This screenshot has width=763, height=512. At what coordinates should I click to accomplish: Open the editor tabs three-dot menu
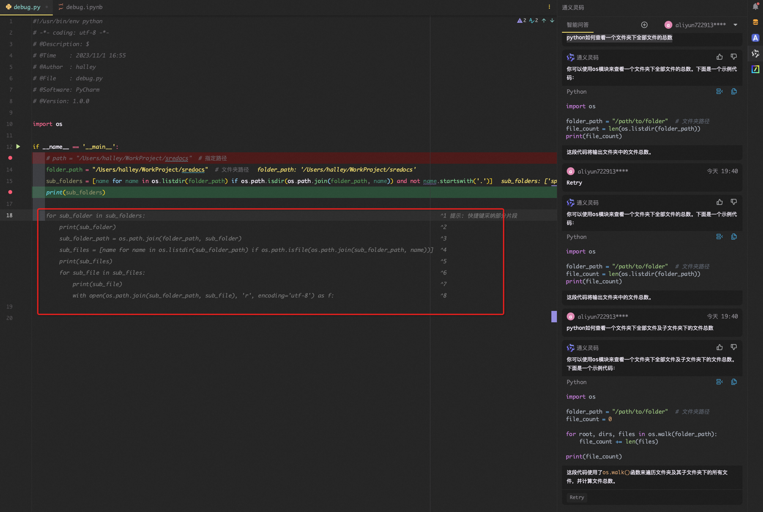pyautogui.click(x=549, y=7)
